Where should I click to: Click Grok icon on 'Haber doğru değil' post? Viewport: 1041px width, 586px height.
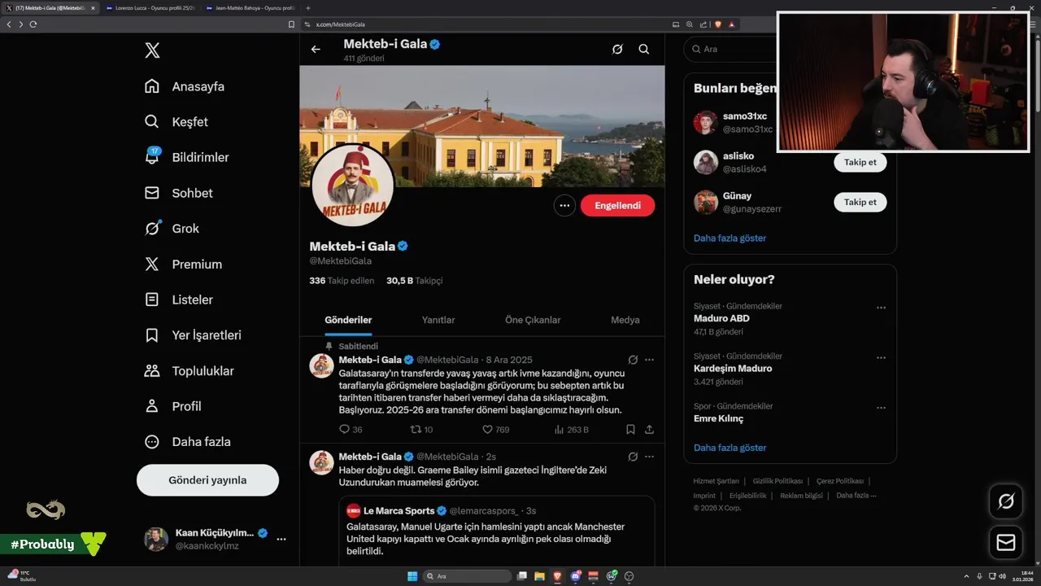pos(633,457)
